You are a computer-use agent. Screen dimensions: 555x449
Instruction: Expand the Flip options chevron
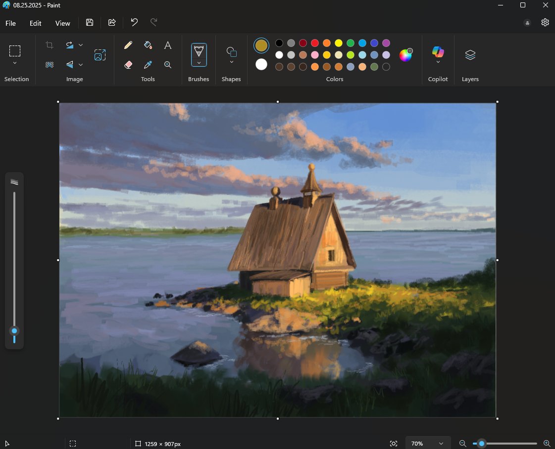tap(81, 64)
